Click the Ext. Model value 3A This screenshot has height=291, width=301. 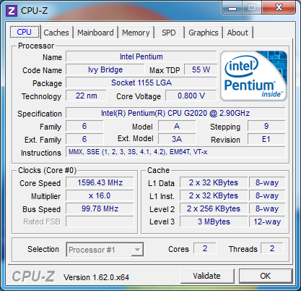[177, 139]
